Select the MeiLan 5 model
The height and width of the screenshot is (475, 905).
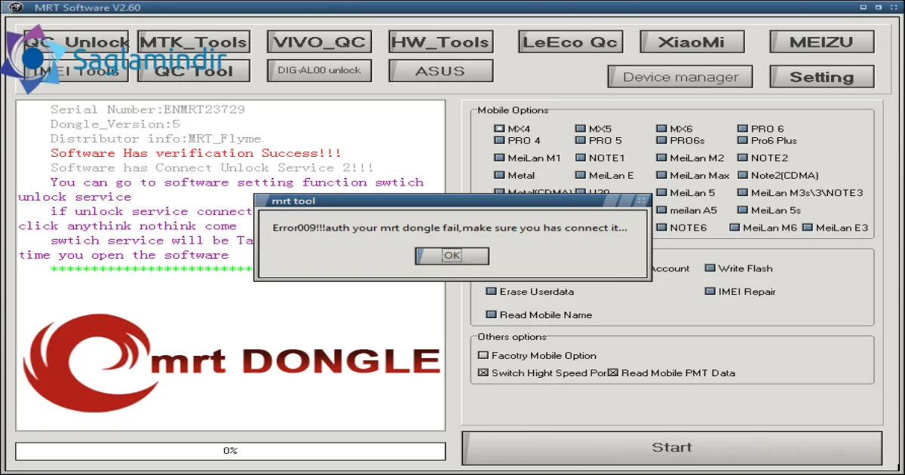tap(686, 192)
